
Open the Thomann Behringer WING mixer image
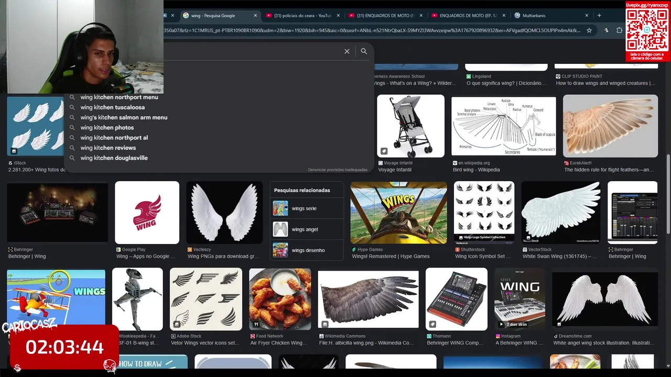point(457,299)
